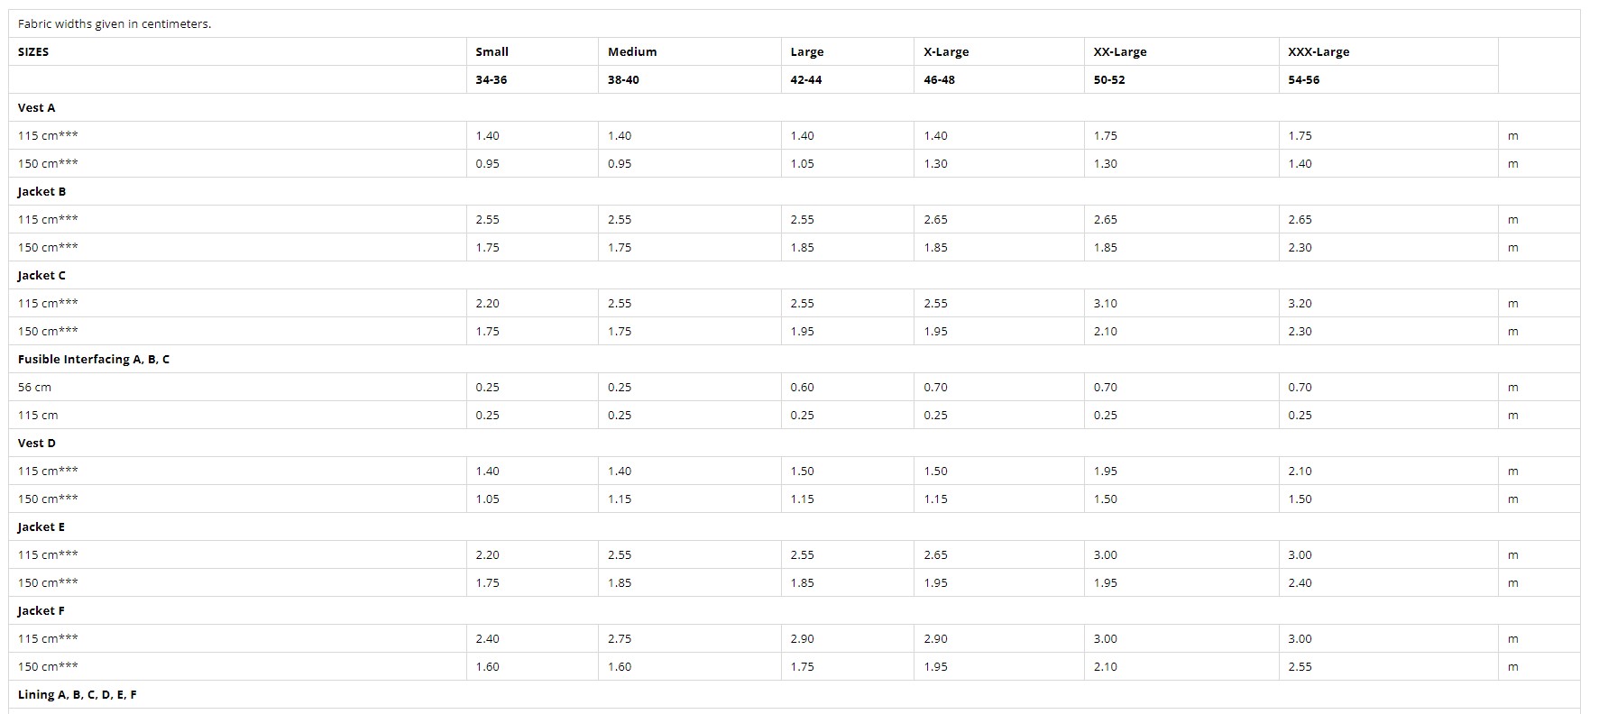This screenshot has width=1599, height=714.
Task: Select the XX-Large column header
Action: 1120,52
